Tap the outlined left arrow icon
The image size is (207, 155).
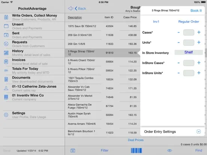click(x=71, y=9)
